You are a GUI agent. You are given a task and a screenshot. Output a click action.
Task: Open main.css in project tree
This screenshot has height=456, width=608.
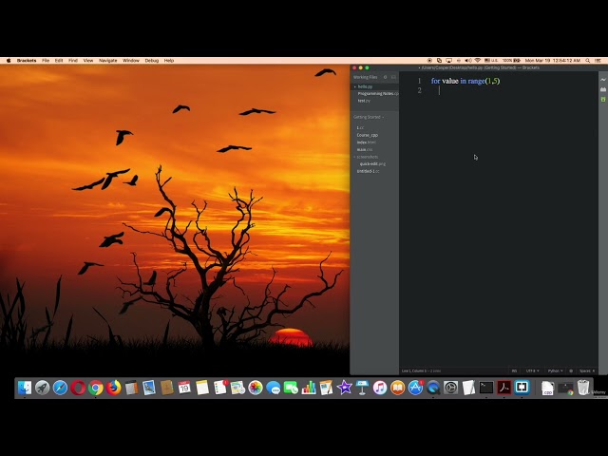365,149
